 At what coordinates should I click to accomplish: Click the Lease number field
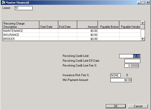(24, 8)
